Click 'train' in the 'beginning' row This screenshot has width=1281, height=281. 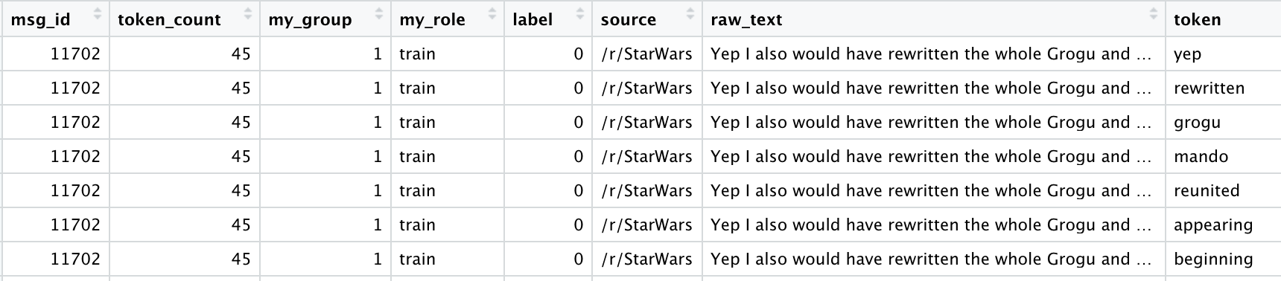tap(417, 259)
